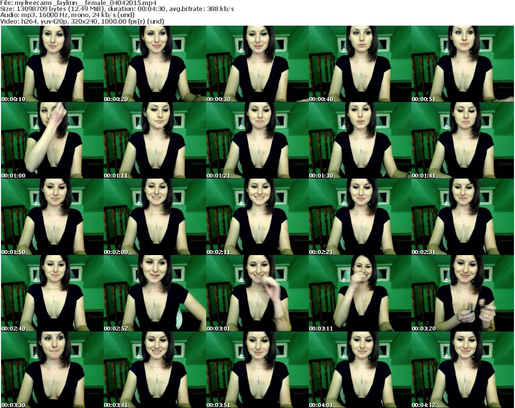The height and width of the screenshot is (408, 515).
Task: Click the thumbnail marked 00:03:41
Action: pos(154,370)
